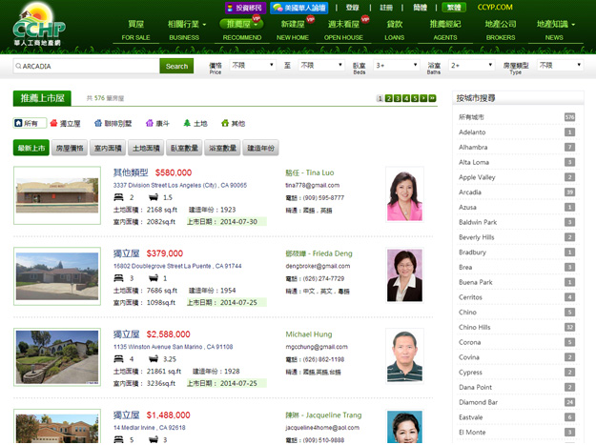Click the next page arrow icon
This screenshot has height=445, width=596.
(423, 98)
